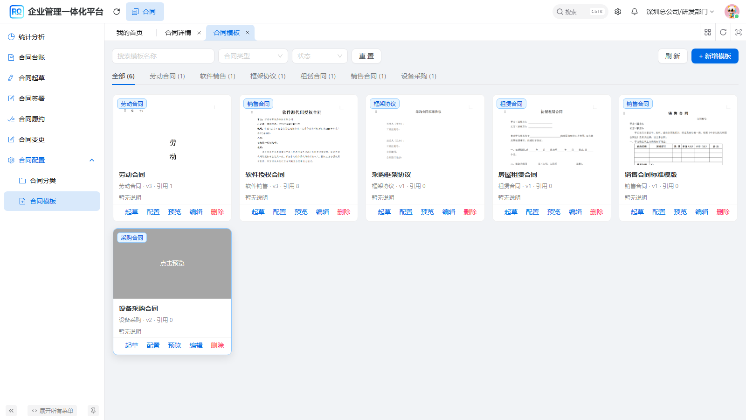Collapse the 合同配置 menu group
Viewport: 746px width, 420px height.
[52, 160]
